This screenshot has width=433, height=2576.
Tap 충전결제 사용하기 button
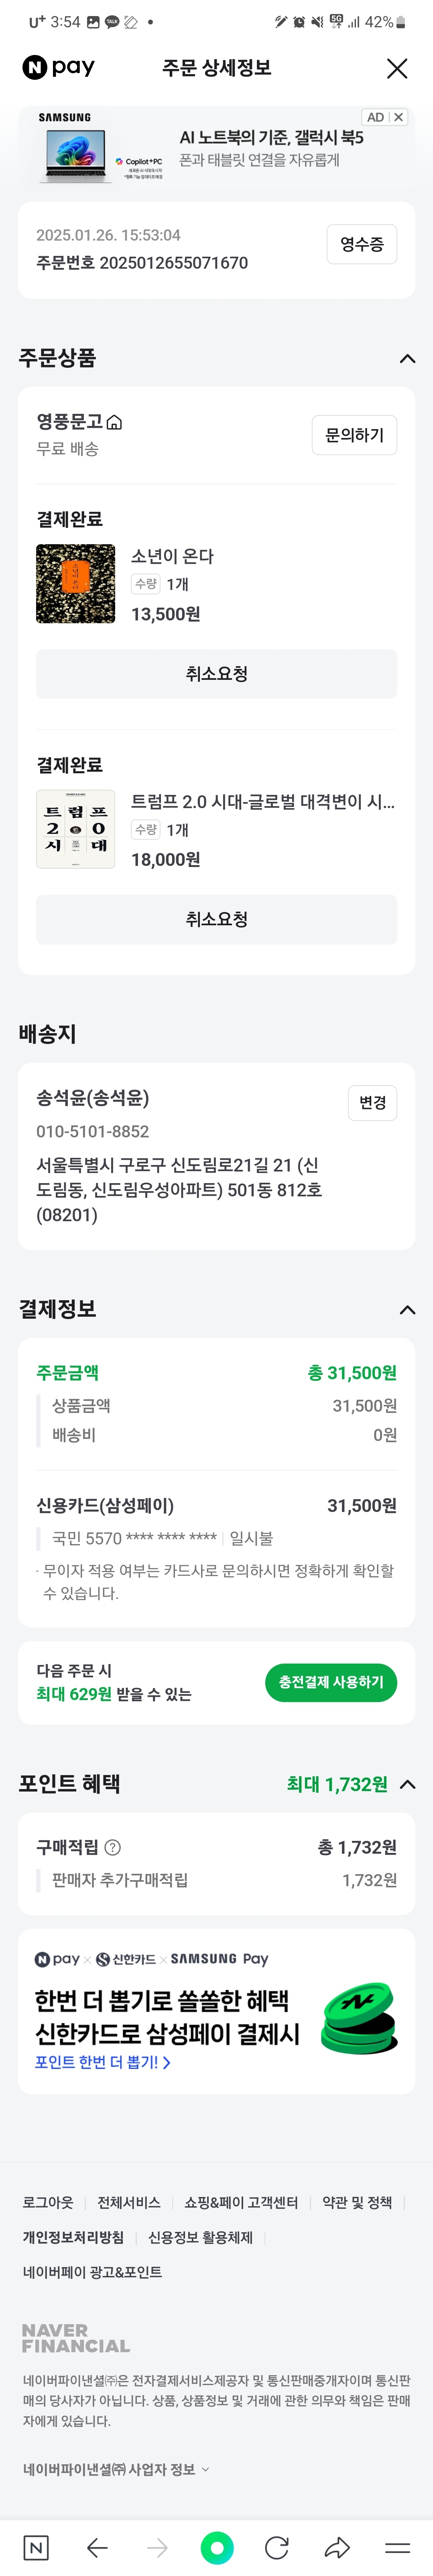[331, 1682]
